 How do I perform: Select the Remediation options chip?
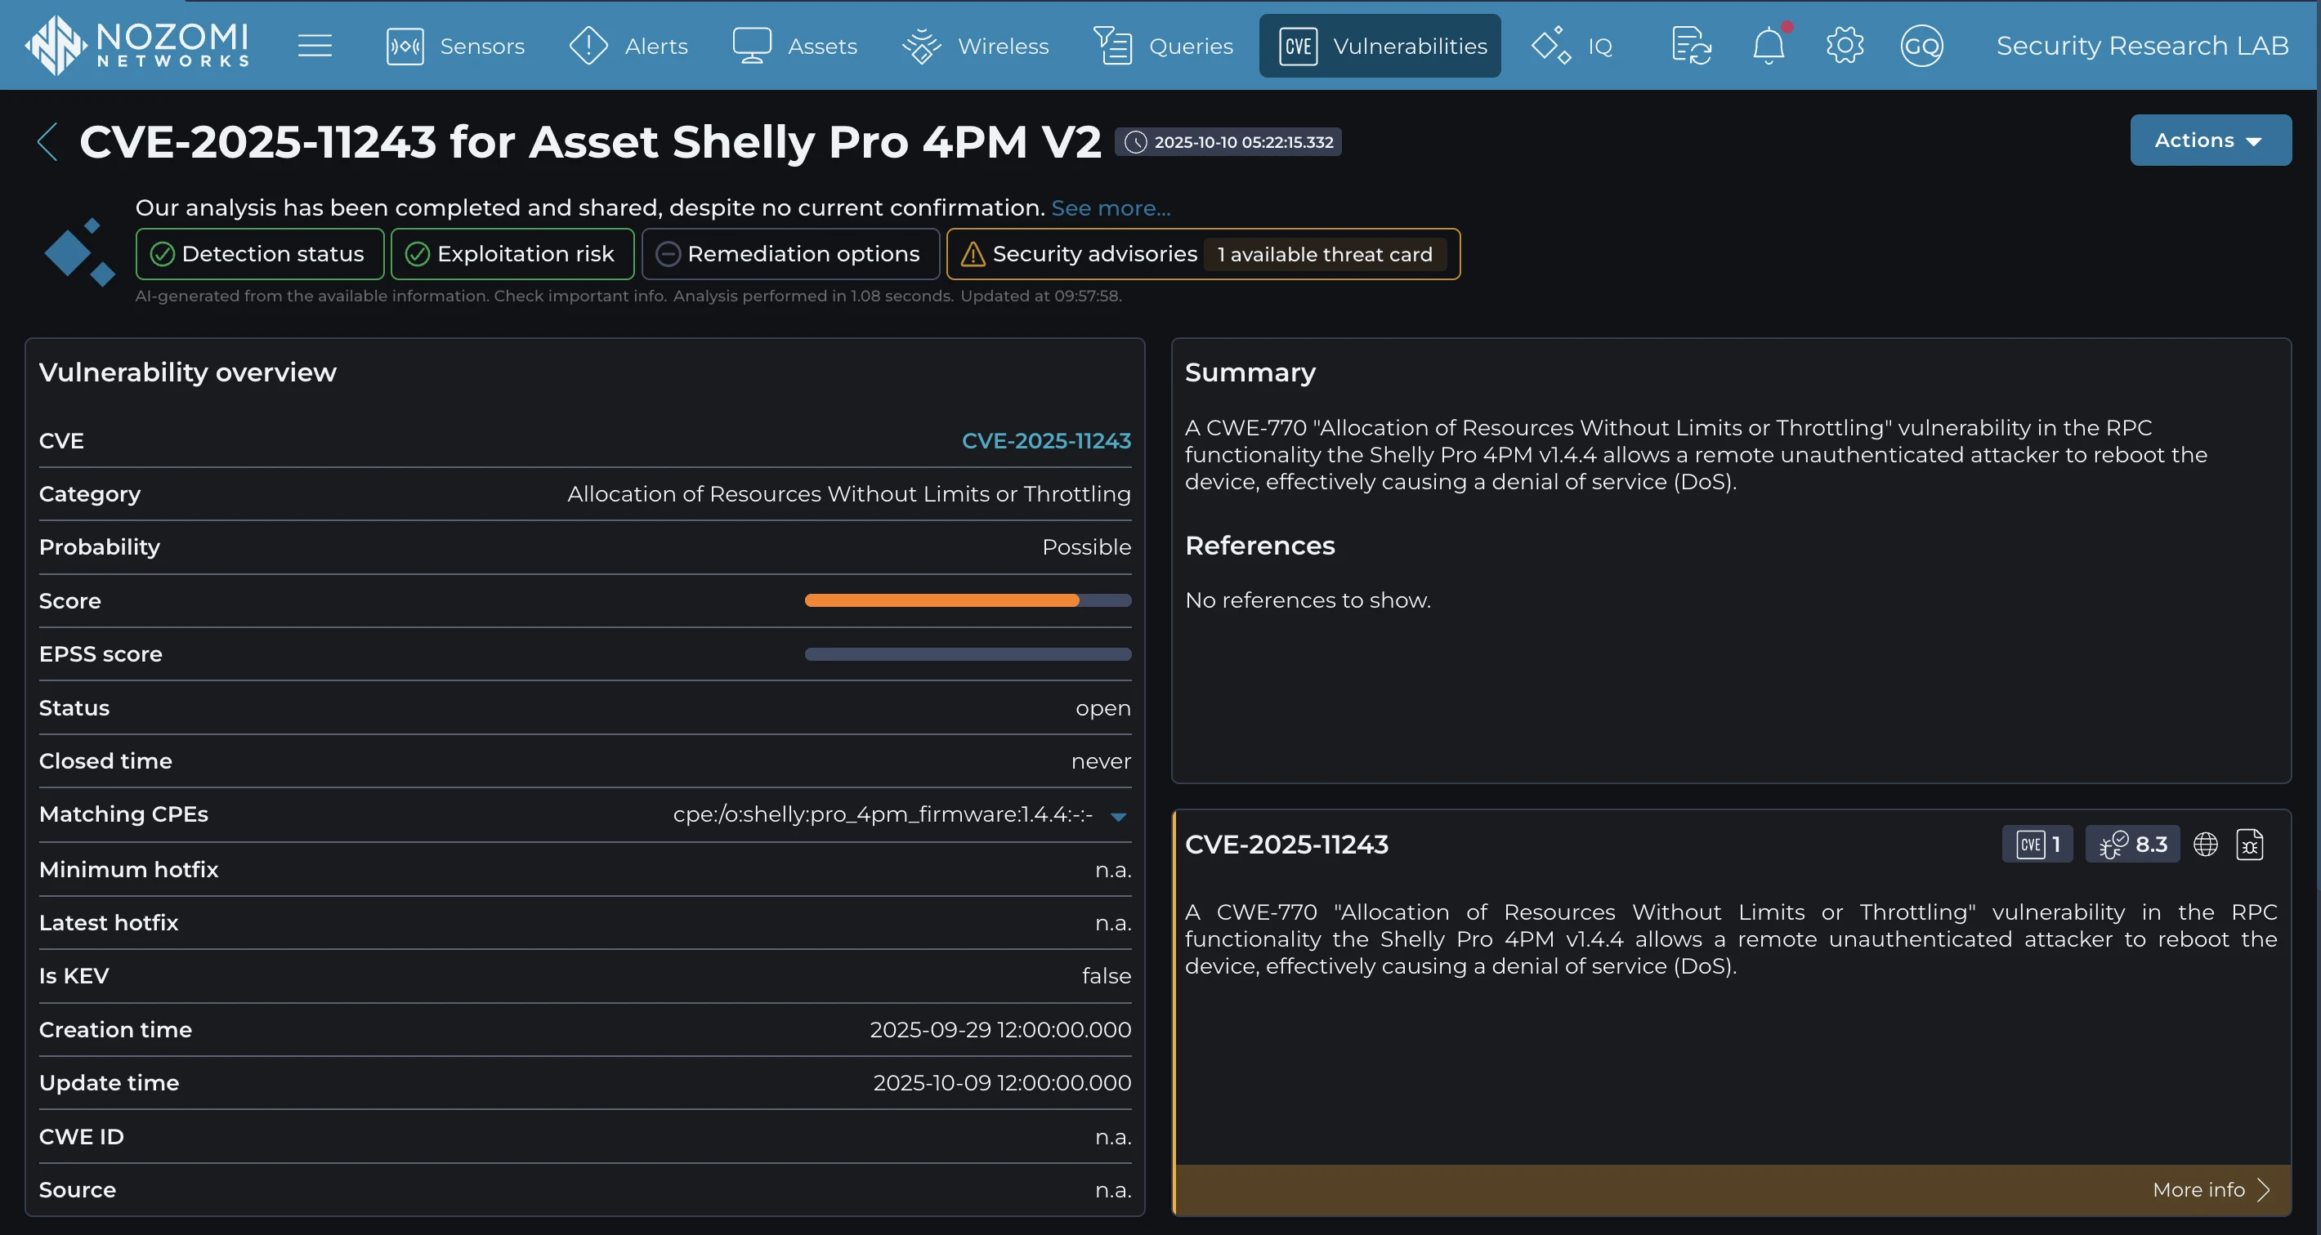789,254
